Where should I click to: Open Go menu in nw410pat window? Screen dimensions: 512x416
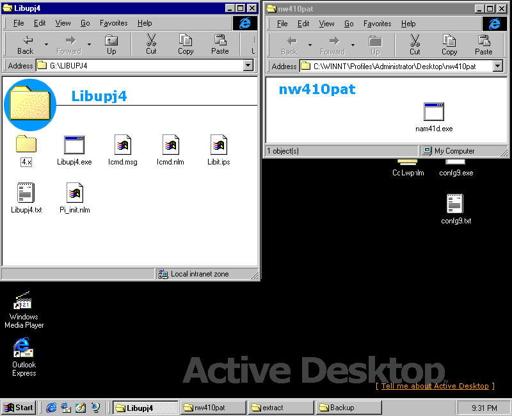(x=349, y=24)
